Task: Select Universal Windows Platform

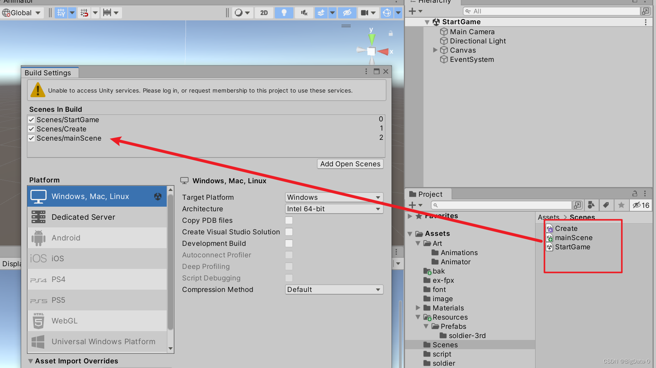Action: coord(97,341)
